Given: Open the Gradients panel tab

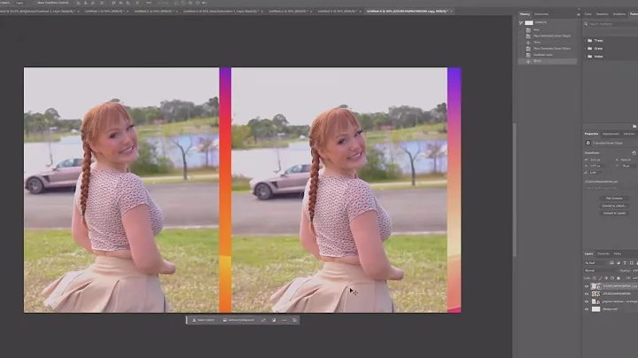Looking at the screenshot, I should coord(619,14).
